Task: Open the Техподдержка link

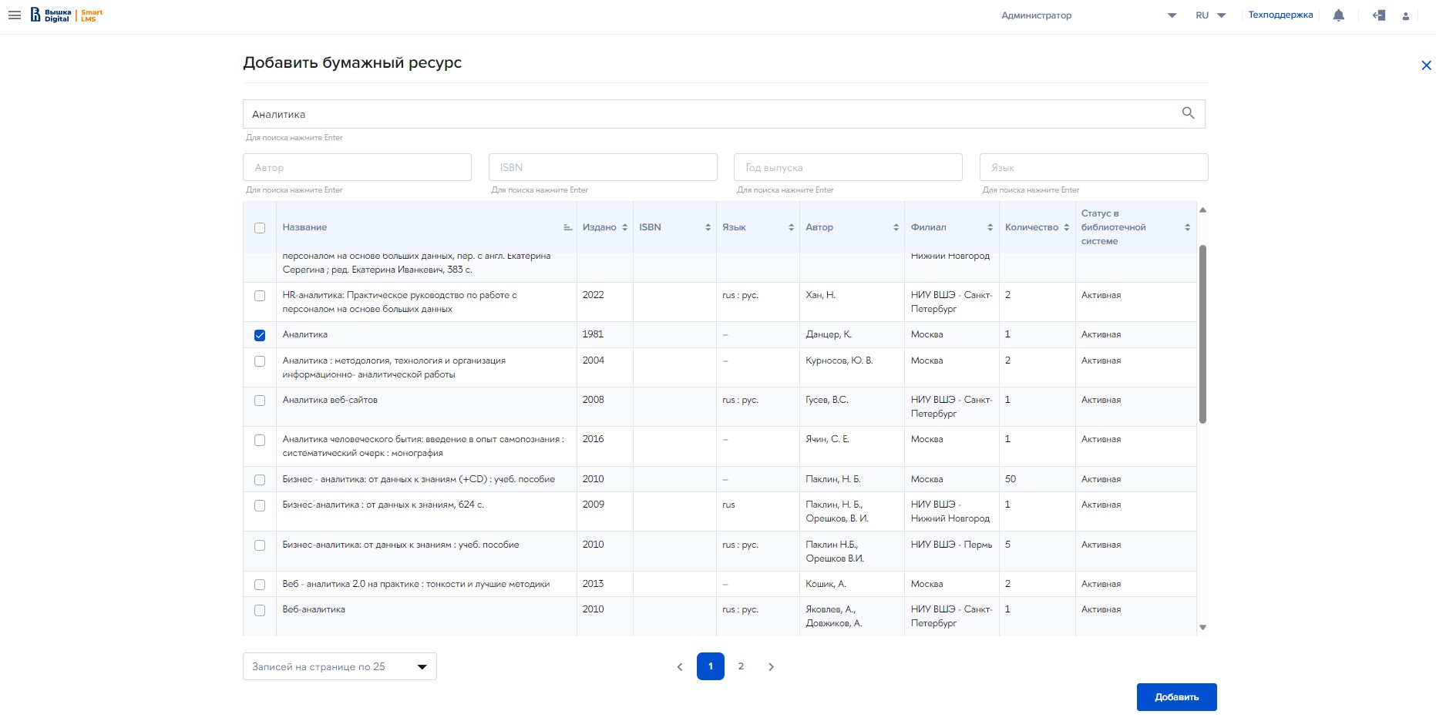Action: (x=1280, y=15)
